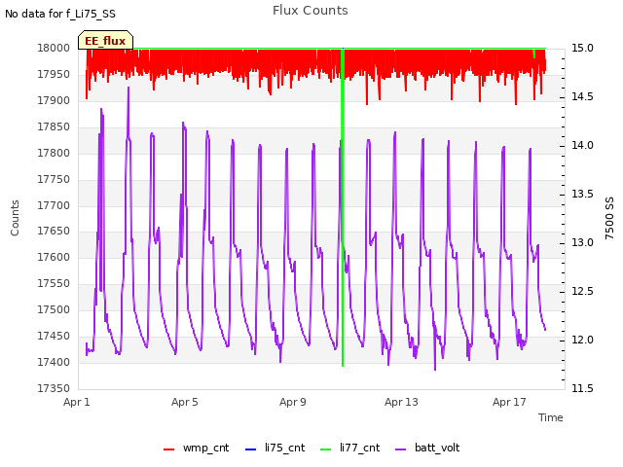Toggle the li77_cnt legend entry
This screenshot has height=467, width=623.
coord(350,448)
